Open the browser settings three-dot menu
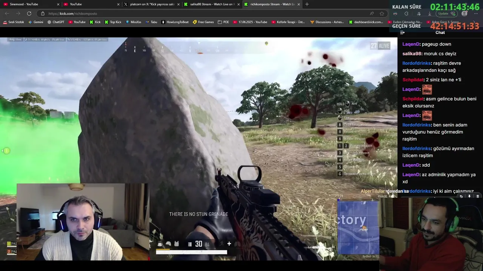Viewport: 483px width, 271px height. 476,14
